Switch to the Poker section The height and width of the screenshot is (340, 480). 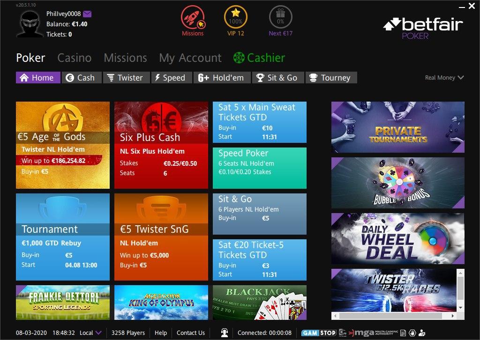coord(30,58)
